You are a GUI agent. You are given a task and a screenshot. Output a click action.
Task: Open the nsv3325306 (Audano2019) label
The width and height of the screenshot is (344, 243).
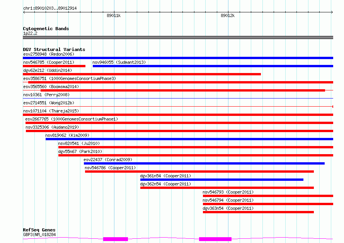pos(52,127)
